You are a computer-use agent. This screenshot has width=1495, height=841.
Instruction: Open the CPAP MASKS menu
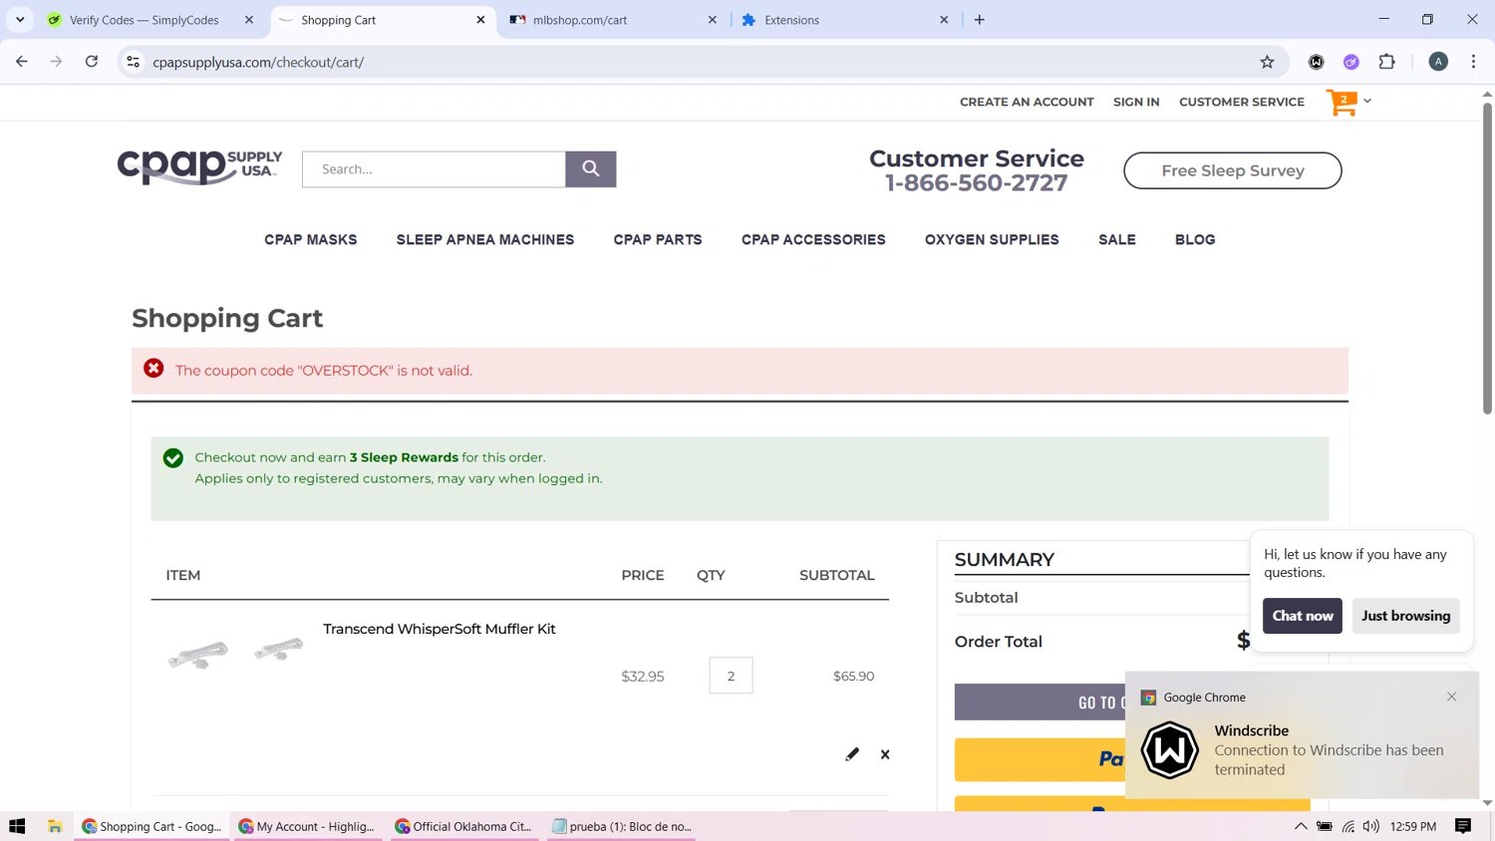point(311,240)
